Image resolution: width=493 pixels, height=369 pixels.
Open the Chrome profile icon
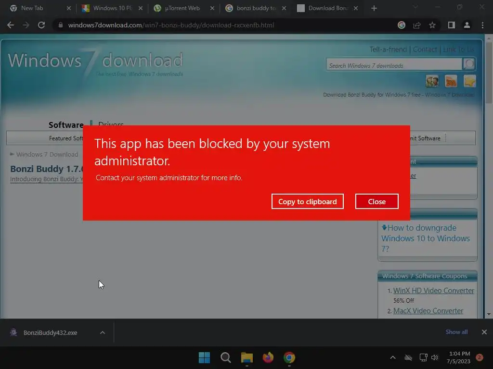coord(467,25)
